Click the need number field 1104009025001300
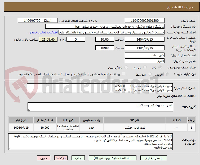The height and width of the screenshot is (165, 200). tap(145, 21)
